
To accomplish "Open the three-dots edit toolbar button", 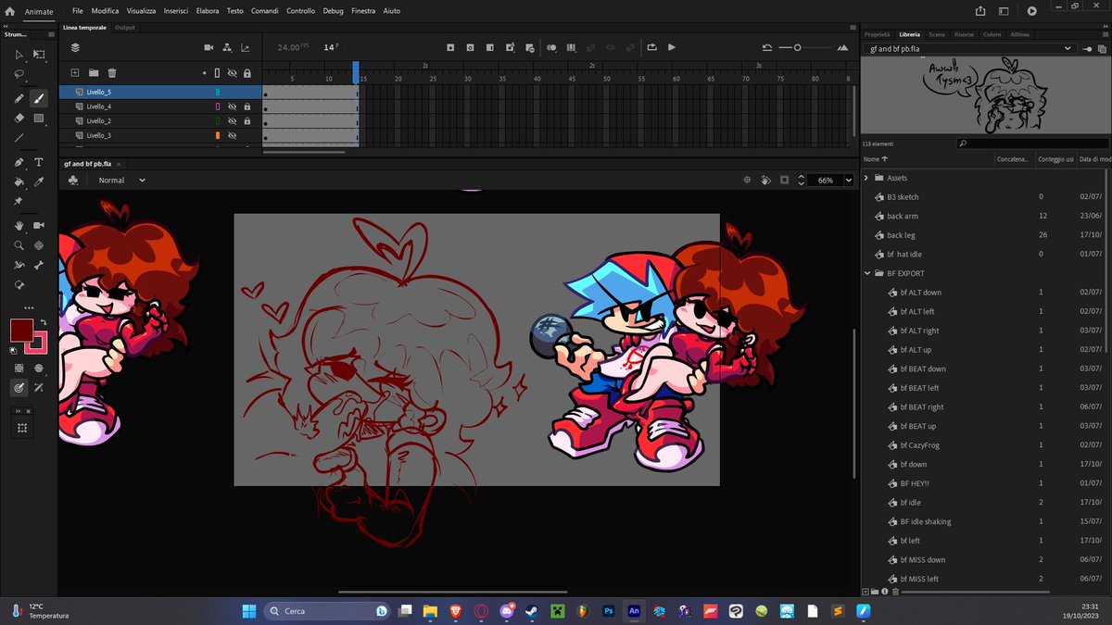I will [29, 307].
